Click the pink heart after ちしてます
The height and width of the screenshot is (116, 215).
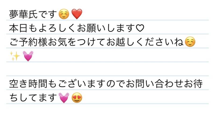click(64, 98)
